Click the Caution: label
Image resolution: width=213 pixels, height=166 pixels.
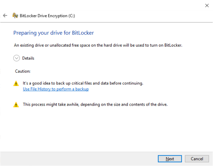coord(23,71)
